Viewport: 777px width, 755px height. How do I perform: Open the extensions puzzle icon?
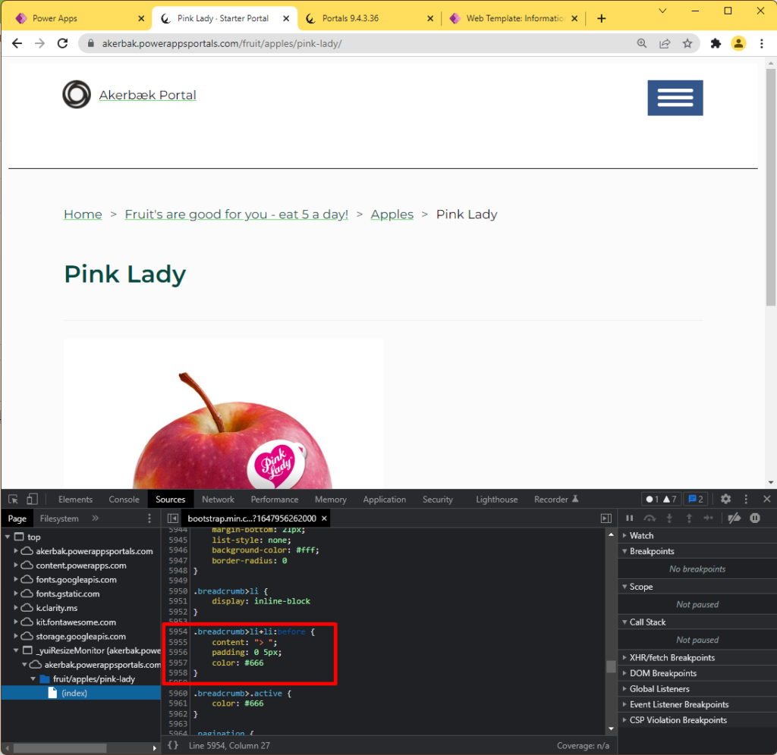[716, 43]
